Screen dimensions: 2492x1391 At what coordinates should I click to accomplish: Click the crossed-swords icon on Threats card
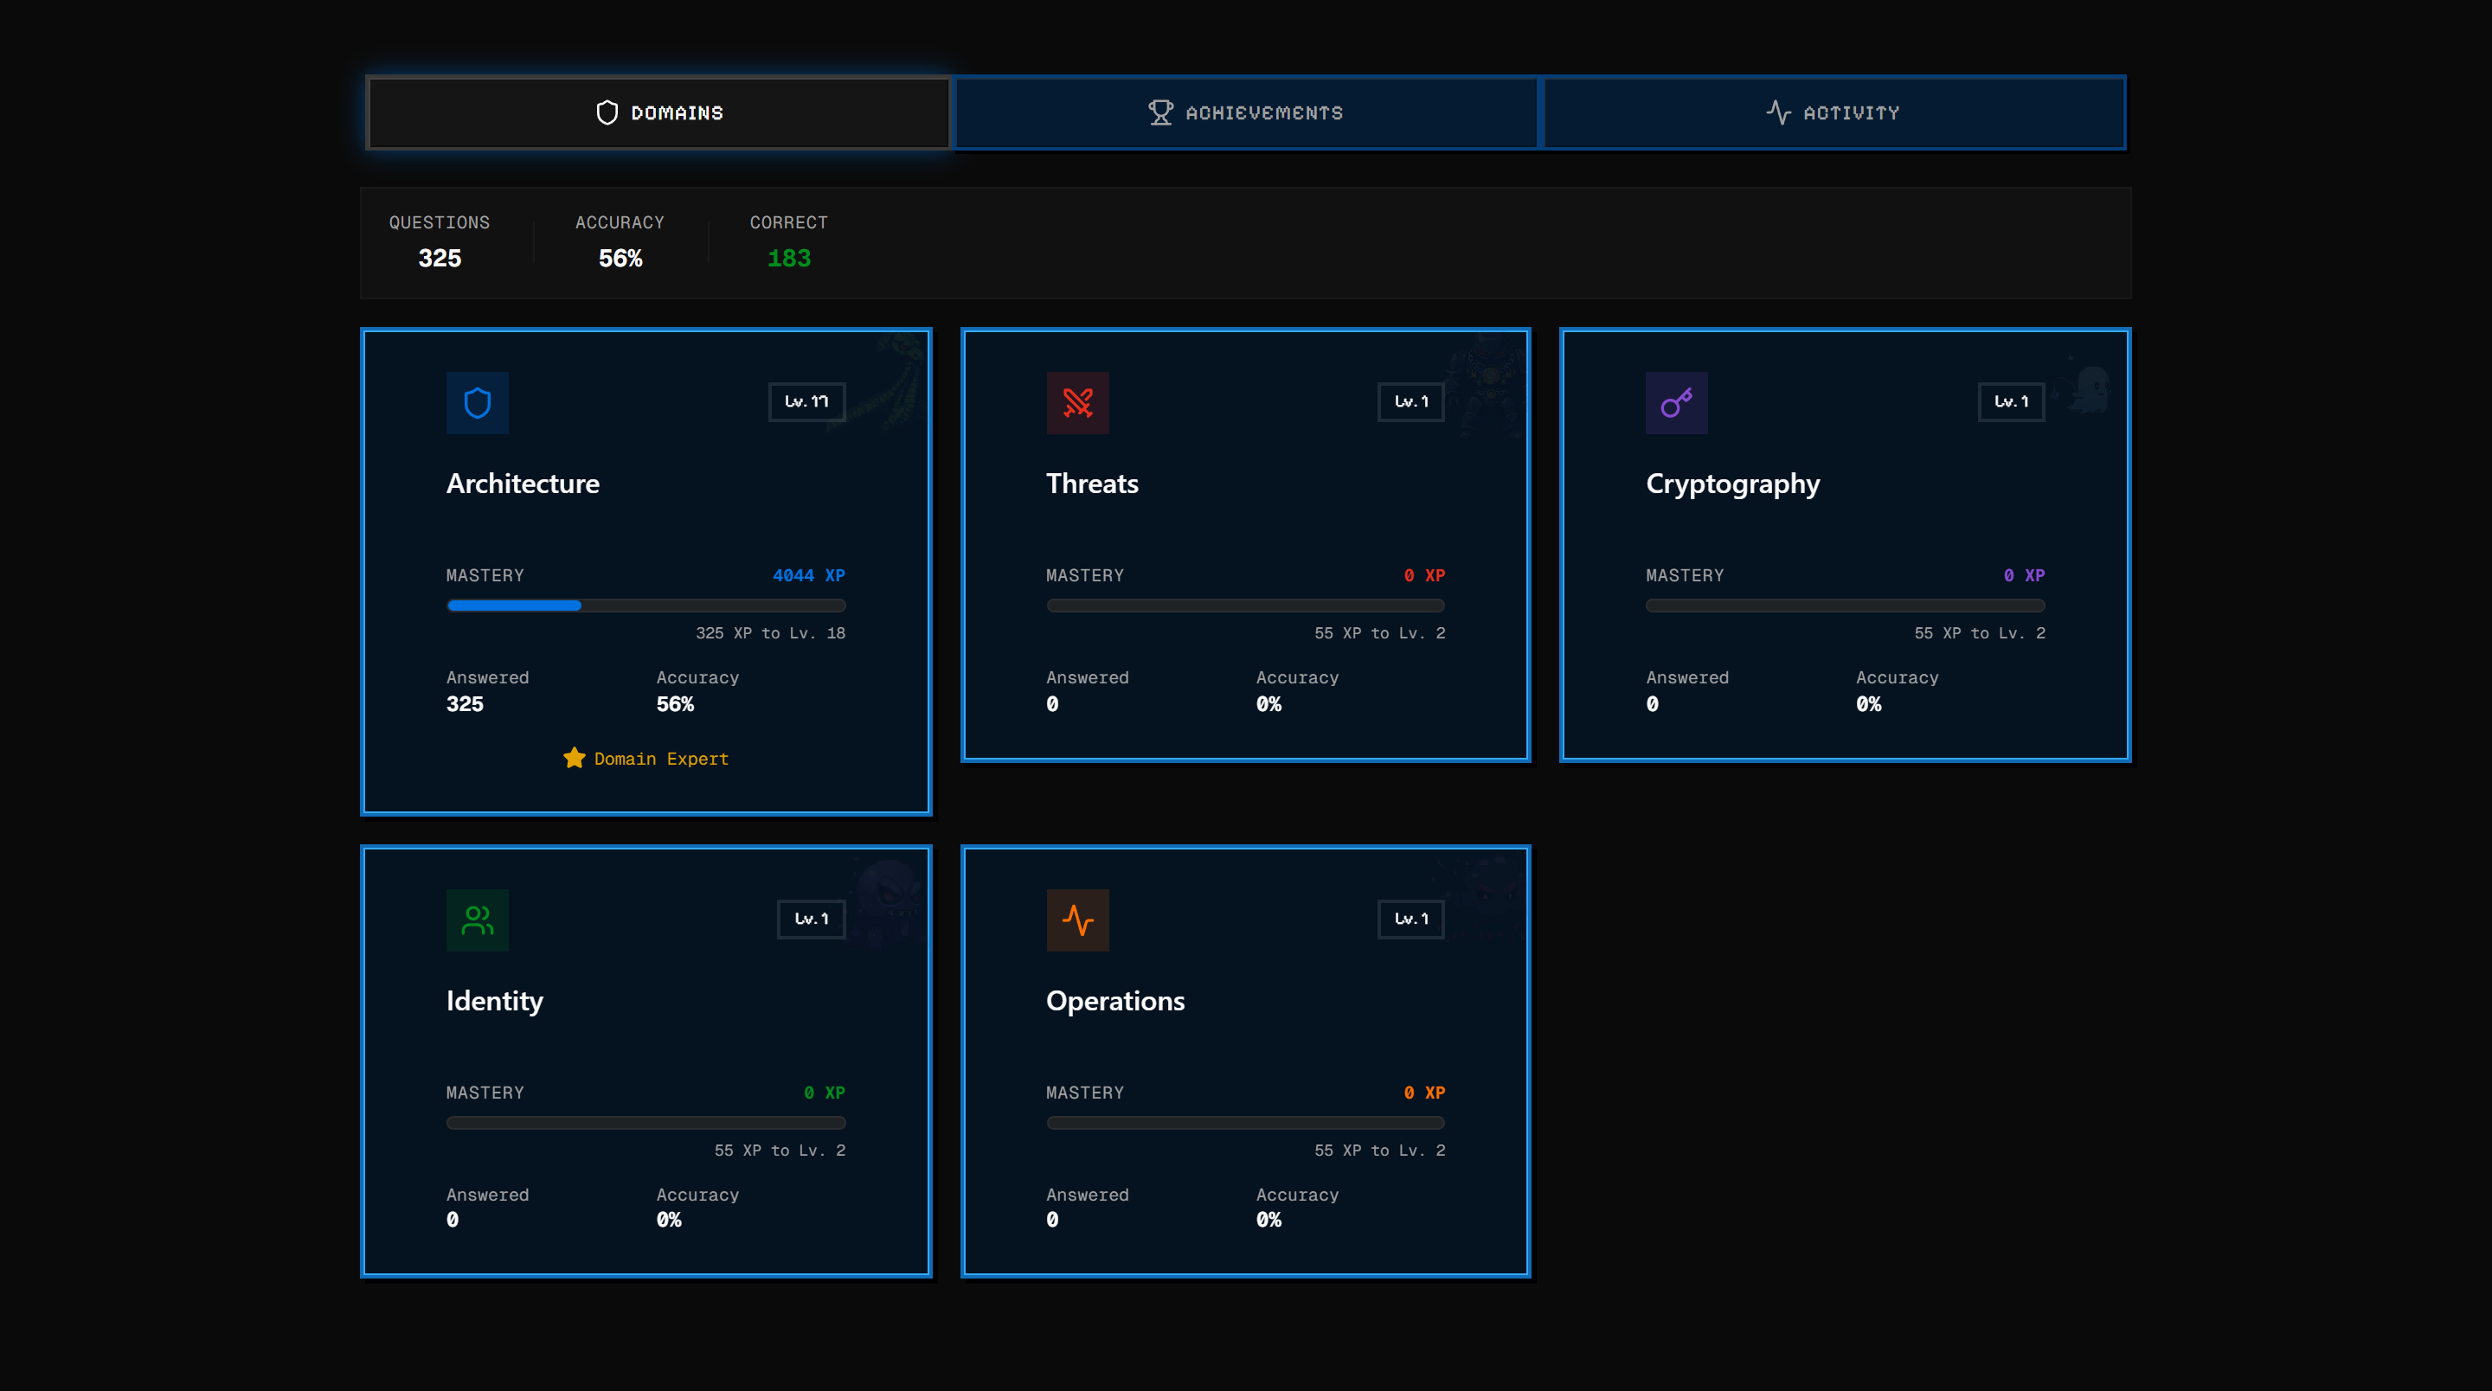[x=1076, y=402]
